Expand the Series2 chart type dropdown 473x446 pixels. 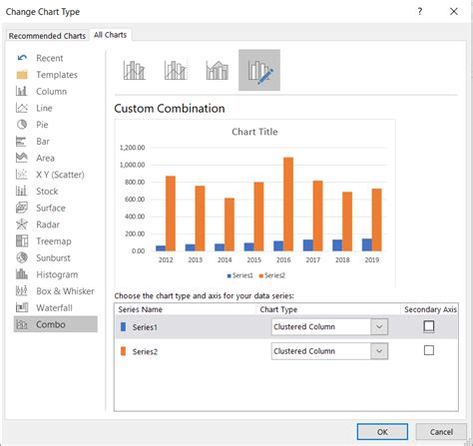[x=379, y=351]
